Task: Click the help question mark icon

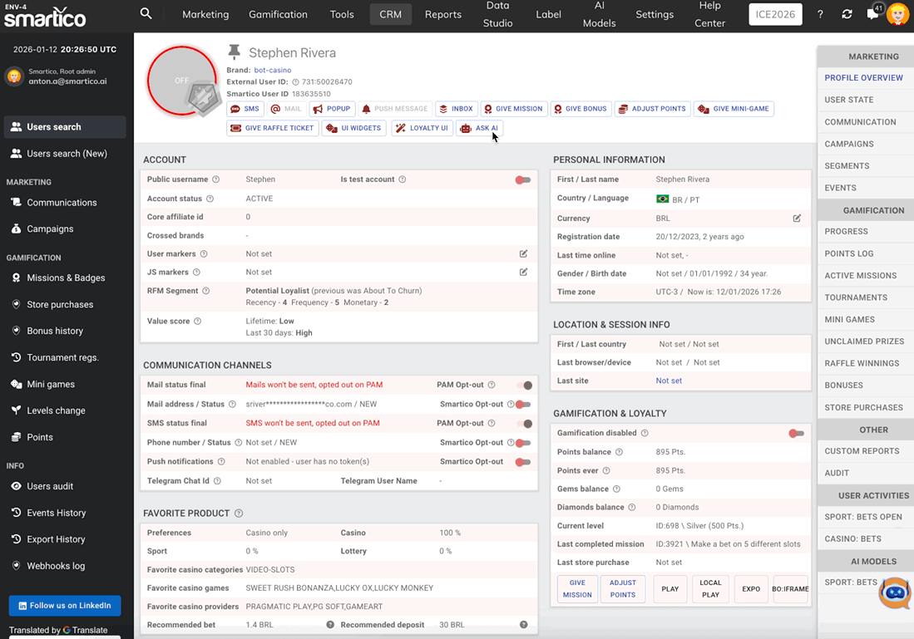Action: pos(820,14)
